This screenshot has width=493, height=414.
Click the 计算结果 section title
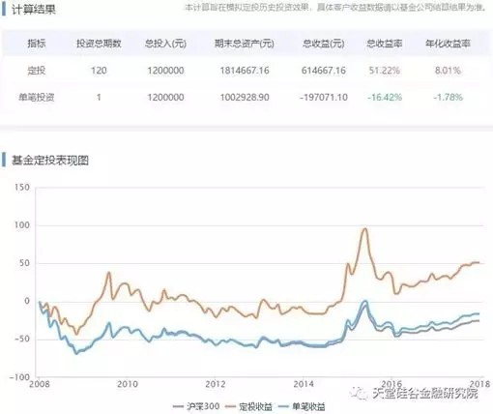click(34, 10)
